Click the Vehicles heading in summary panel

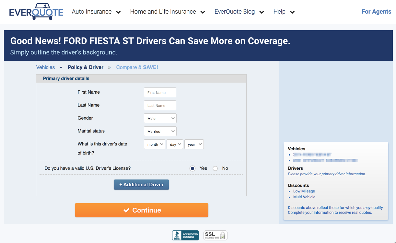297,149
